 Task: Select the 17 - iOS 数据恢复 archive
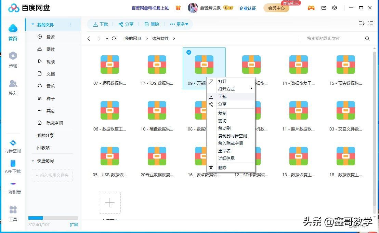(157, 69)
